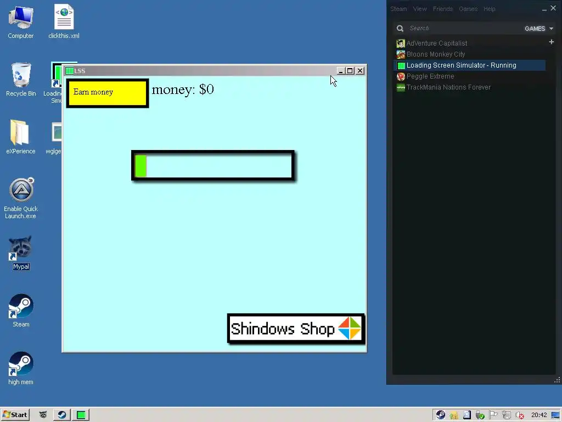Select Bloons Monkey City in the library

(470, 54)
